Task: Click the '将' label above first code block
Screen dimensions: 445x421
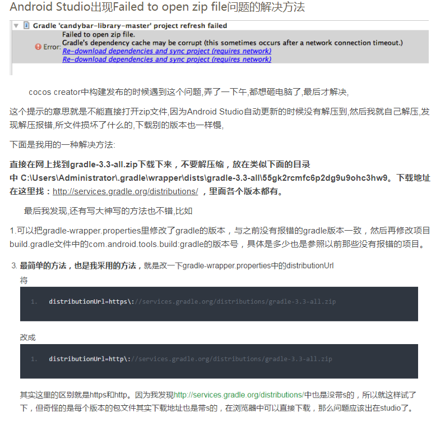Action: coord(24,281)
